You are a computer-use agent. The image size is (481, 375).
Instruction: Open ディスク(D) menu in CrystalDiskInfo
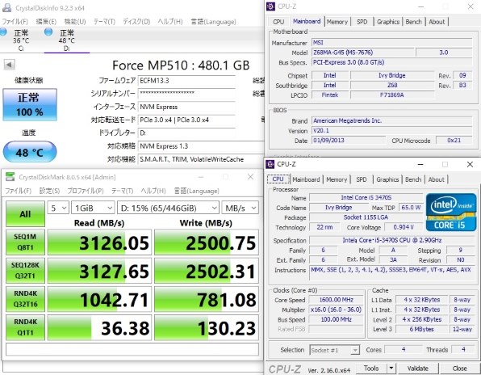[x=136, y=22]
